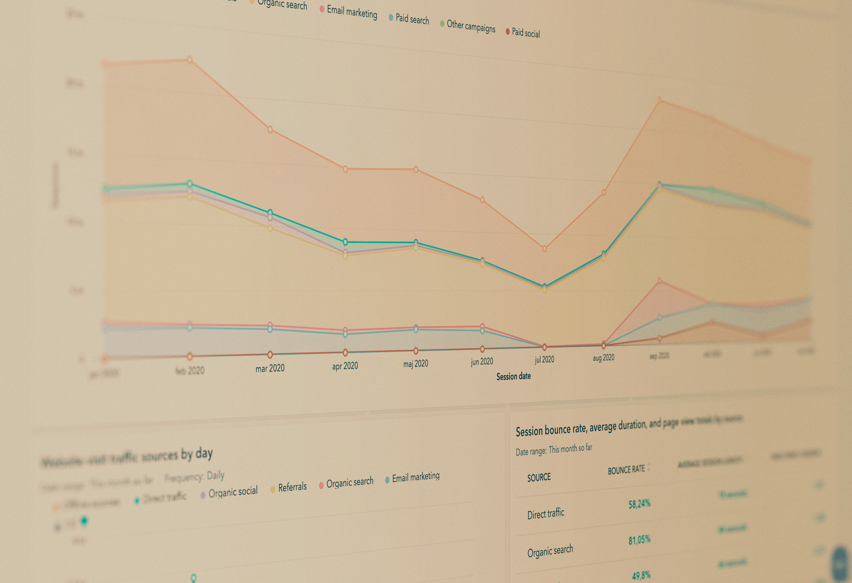Viewport: 852px width, 583px height.
Task: Select orange line data point at feb 2020
Action: point(190,59)
